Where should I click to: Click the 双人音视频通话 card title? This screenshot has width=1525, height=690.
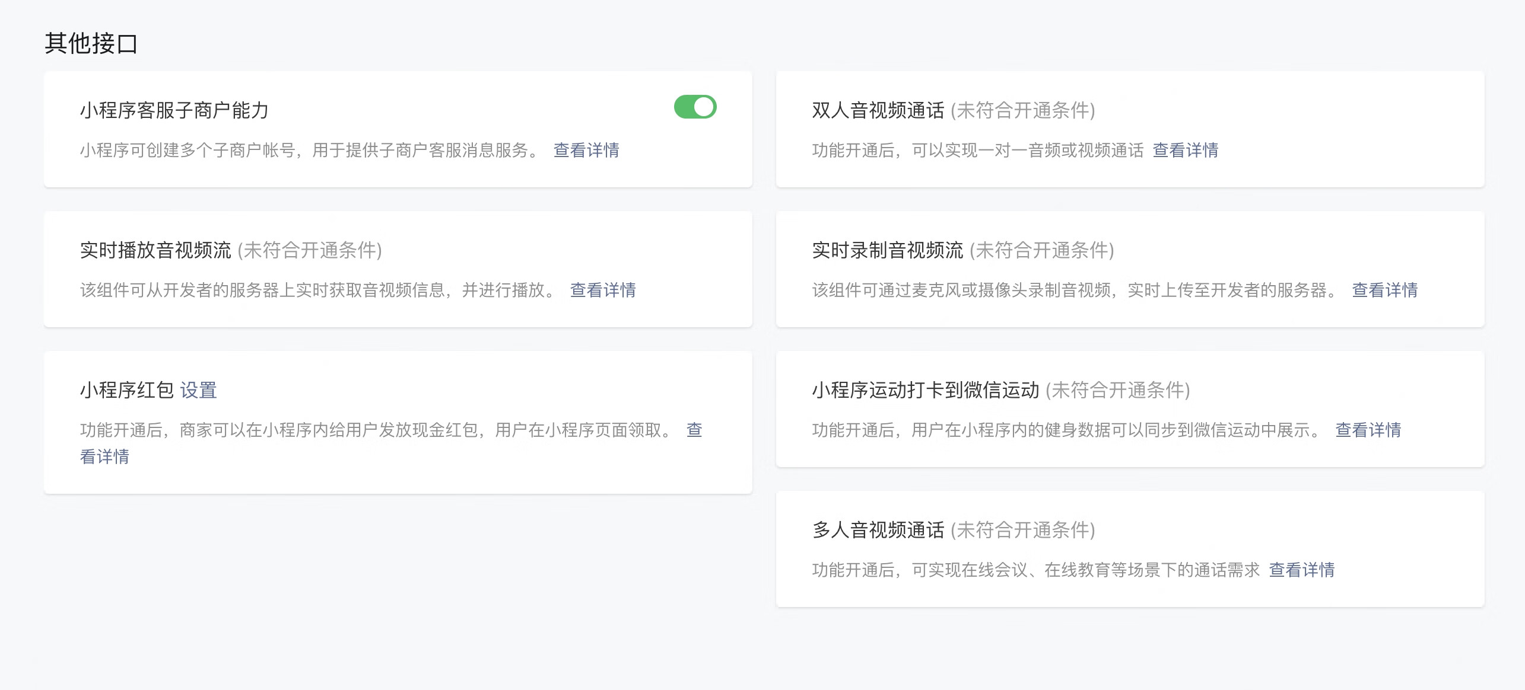click(878, 111)
